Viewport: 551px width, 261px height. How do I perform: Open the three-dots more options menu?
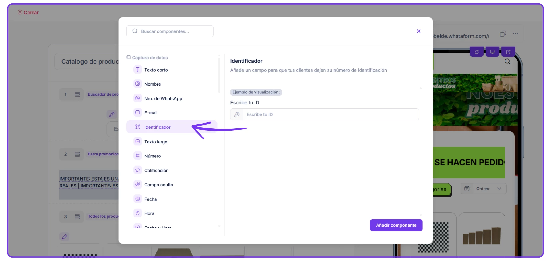[515, 34]
